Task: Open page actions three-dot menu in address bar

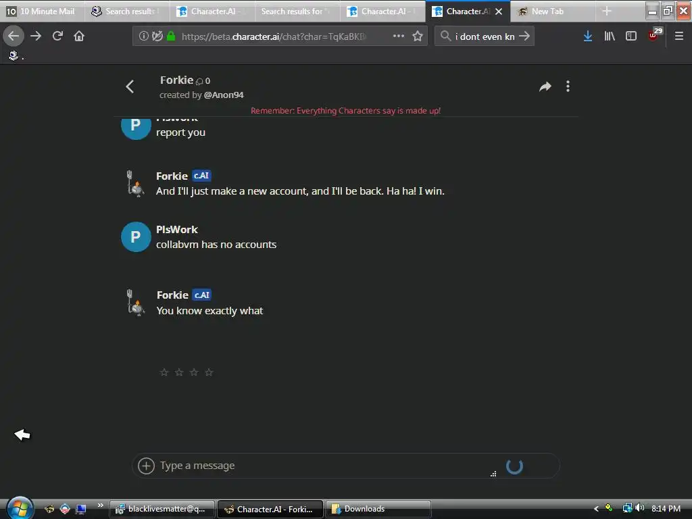Action: pos(399,36)
